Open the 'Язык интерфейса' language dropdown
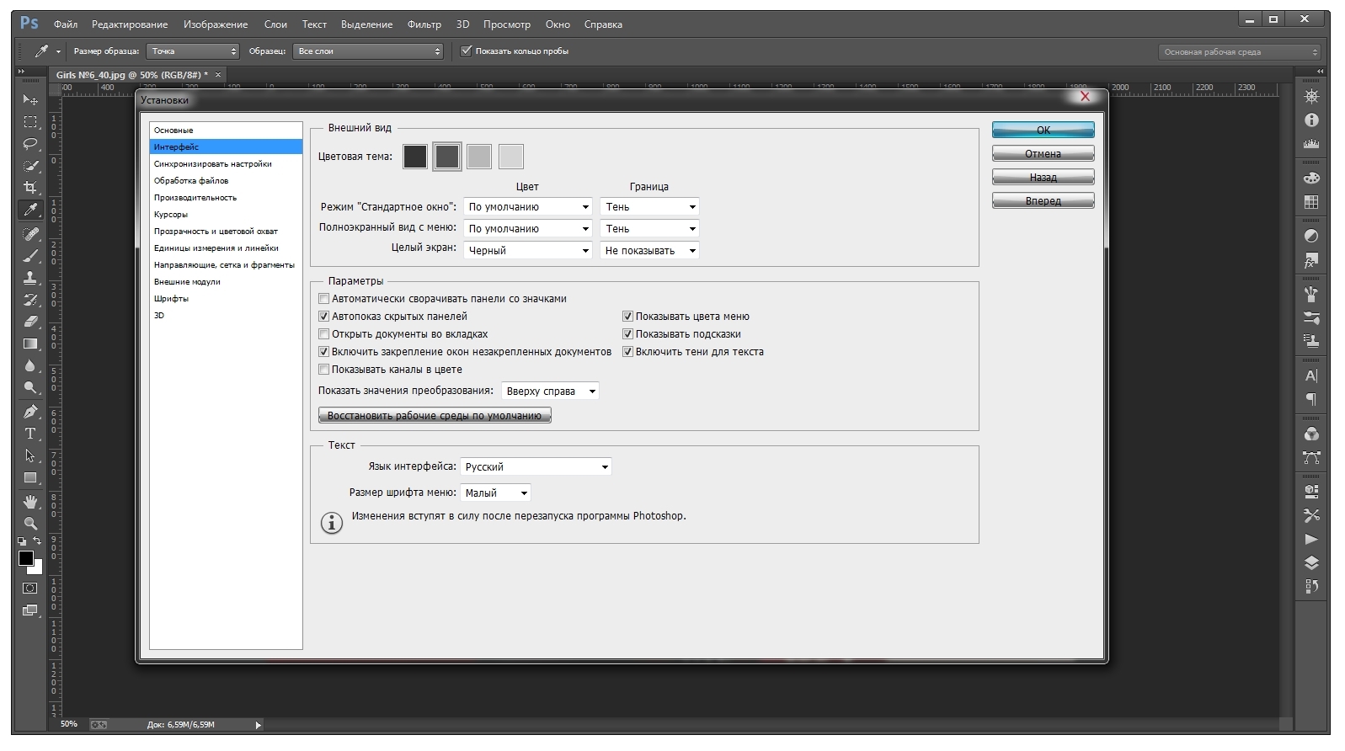The height and width of the screenshot is (751, 1345). point(536,467)
